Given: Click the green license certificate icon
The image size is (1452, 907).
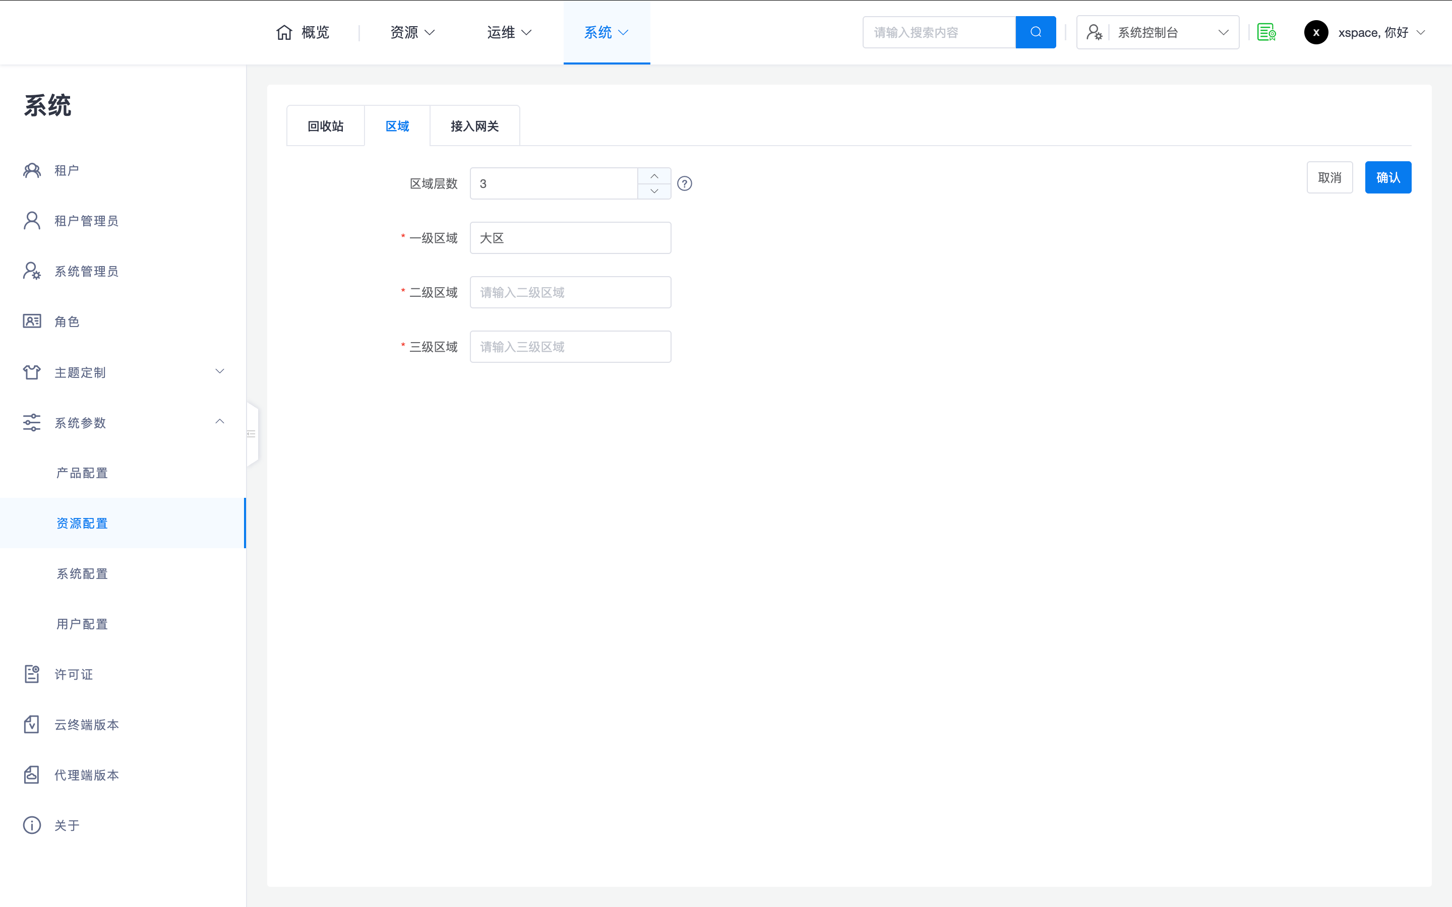Looking at the screenshot, I should (1266, 32).
